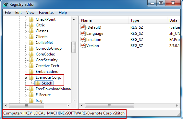Click the tree pane scroll left arrow

[6, 105]
